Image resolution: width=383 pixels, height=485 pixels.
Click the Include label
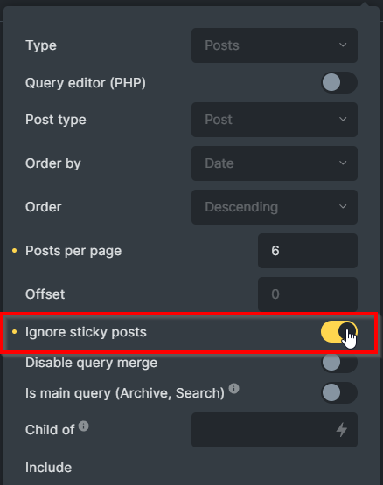click(49, 468)
